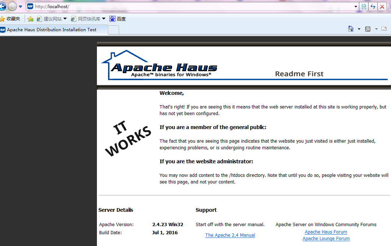The width and height of the screenshot is (391, 246).
Task: Click the AH site icon in address bar
Action: 30,7
